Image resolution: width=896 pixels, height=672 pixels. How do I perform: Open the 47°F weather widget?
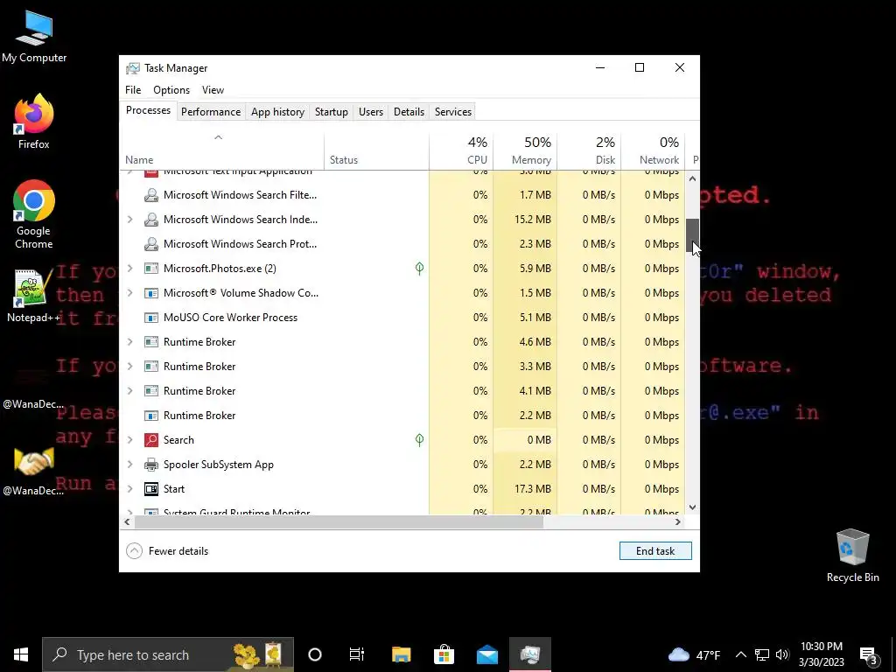coord(694,654)
